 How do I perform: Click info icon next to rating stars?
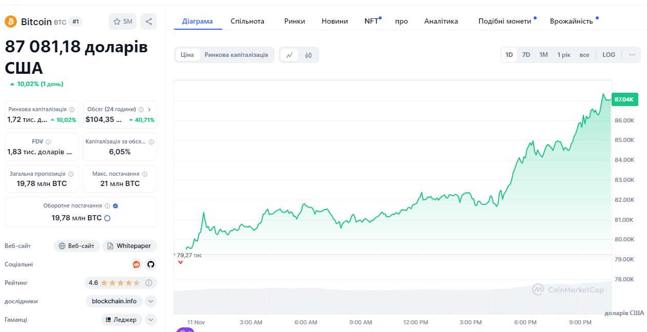(149, 283)
